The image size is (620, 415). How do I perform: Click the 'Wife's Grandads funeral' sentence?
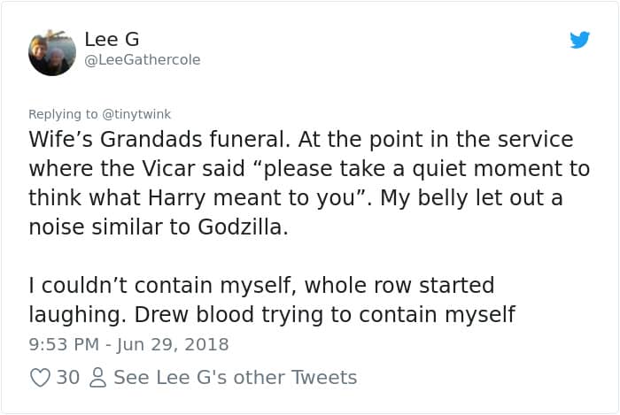click(160, 140)
